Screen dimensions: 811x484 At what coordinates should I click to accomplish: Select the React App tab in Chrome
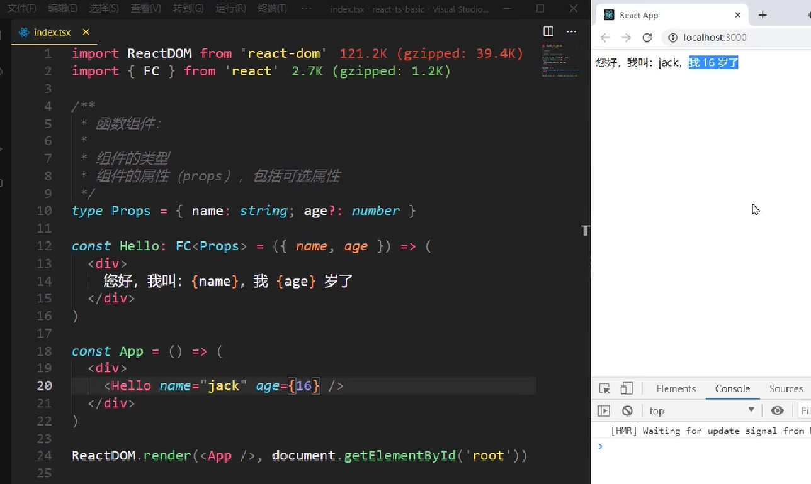672,15
